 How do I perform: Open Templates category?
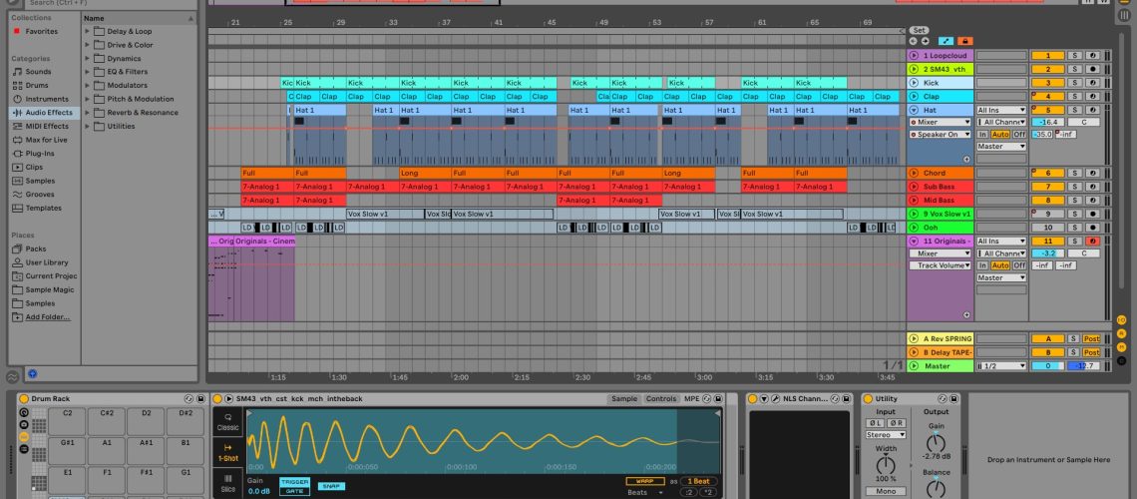44,209
